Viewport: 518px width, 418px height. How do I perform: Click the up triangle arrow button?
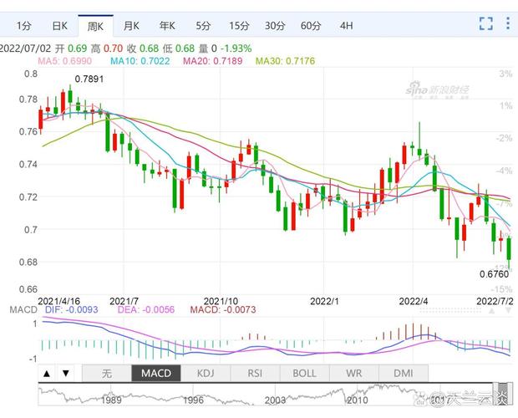[x=47, y=373]
